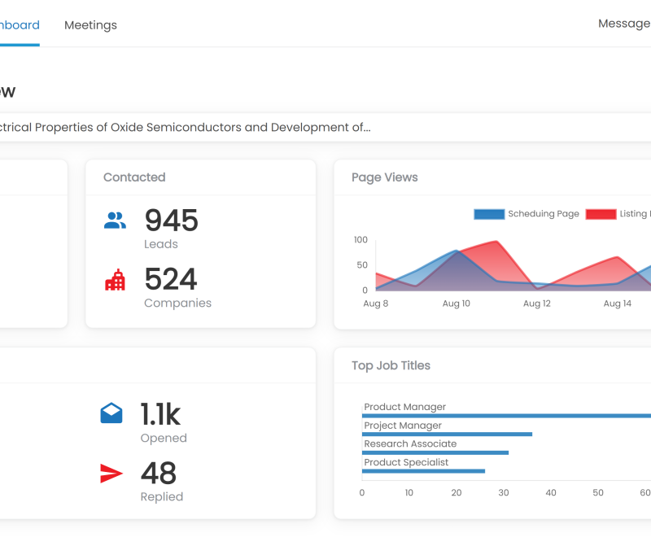Open the 1.1k Opened stat
Image resolution: width=651 pixels, height=546 pixels.
pyautogui.click(x=160, y=414)
